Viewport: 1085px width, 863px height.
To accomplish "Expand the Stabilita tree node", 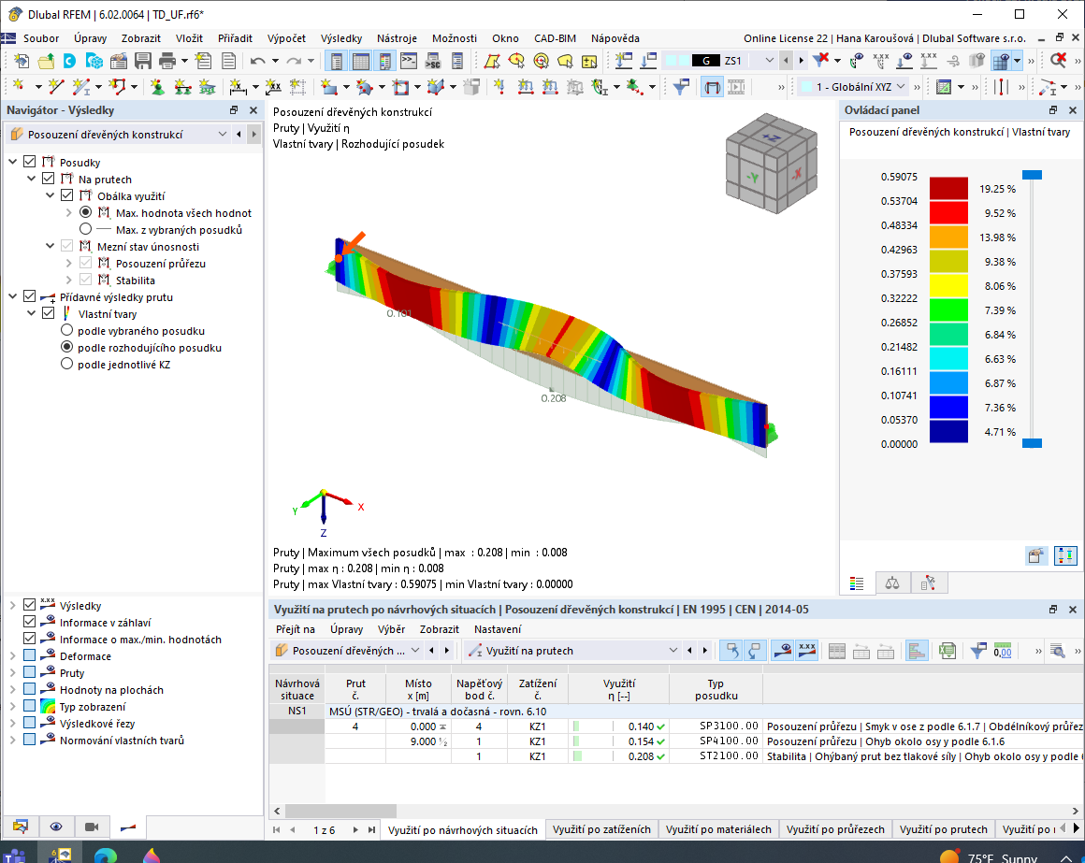I will [68, 280].
